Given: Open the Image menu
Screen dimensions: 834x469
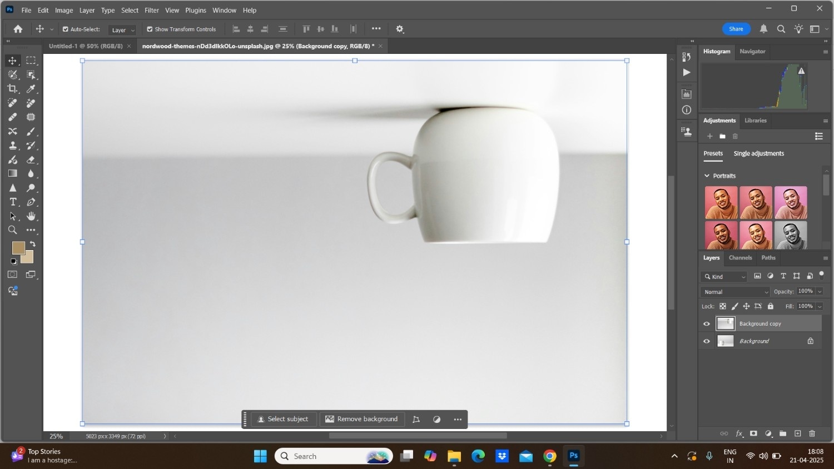Looking at the screenshot, I should [x=64, y=10].
